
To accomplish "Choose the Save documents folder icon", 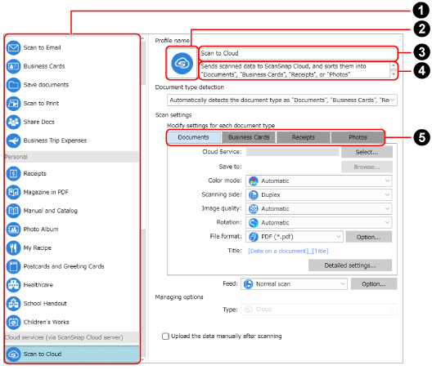I will (13, 85).
